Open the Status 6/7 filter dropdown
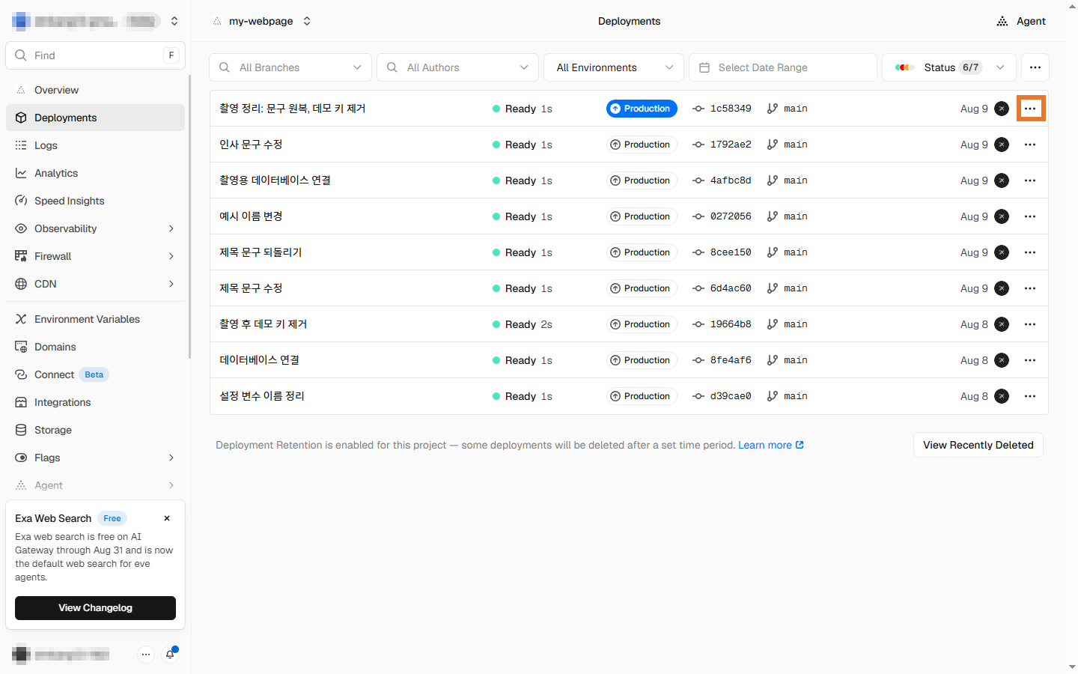 tap(949, 67)
